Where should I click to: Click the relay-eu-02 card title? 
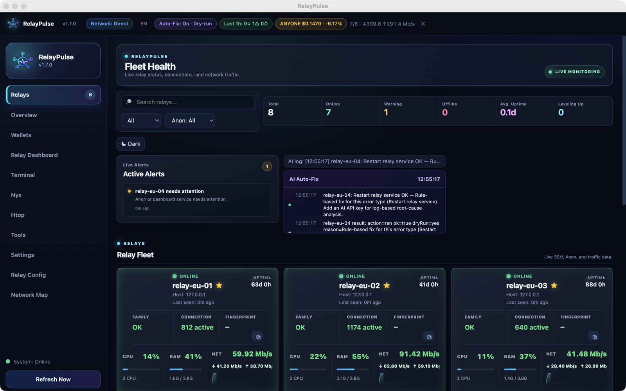pyautogui.click(x=359, y=286)
